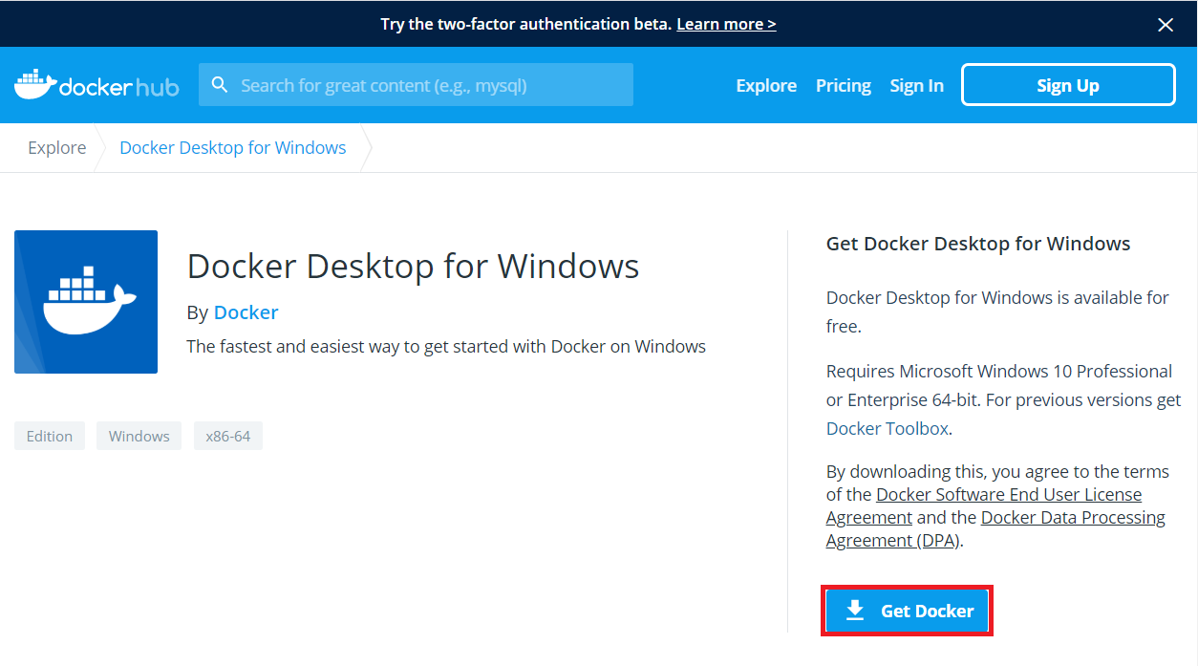The image size is (1198, 666).
Task: Click the Sign Up button
Action: 1068,85
